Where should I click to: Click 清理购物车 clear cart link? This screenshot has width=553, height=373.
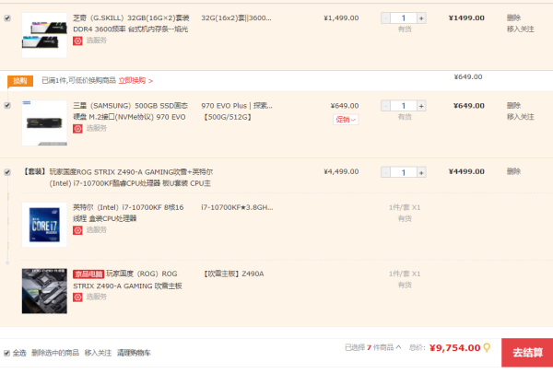134,353
